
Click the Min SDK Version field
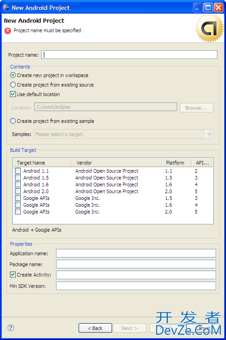click(136, 286)
